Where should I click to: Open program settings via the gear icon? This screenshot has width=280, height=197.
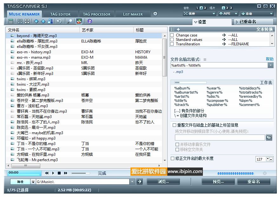click(x=155, y=14)
